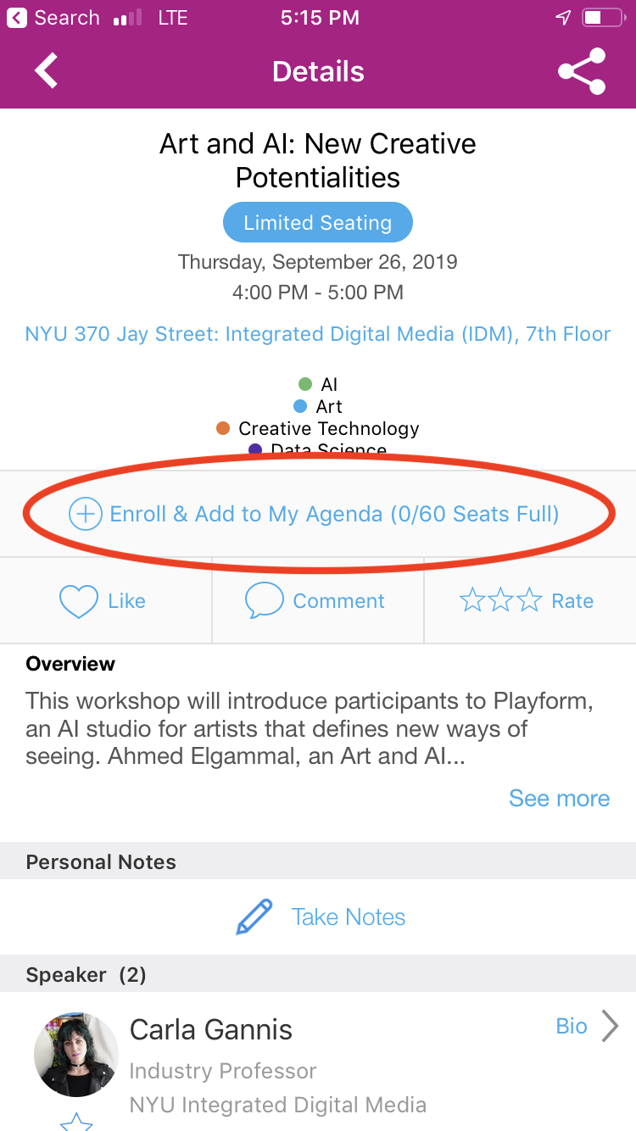Like the session with heart icon
This screenshot has width=636, height=1131.
[x=78, y=601]
